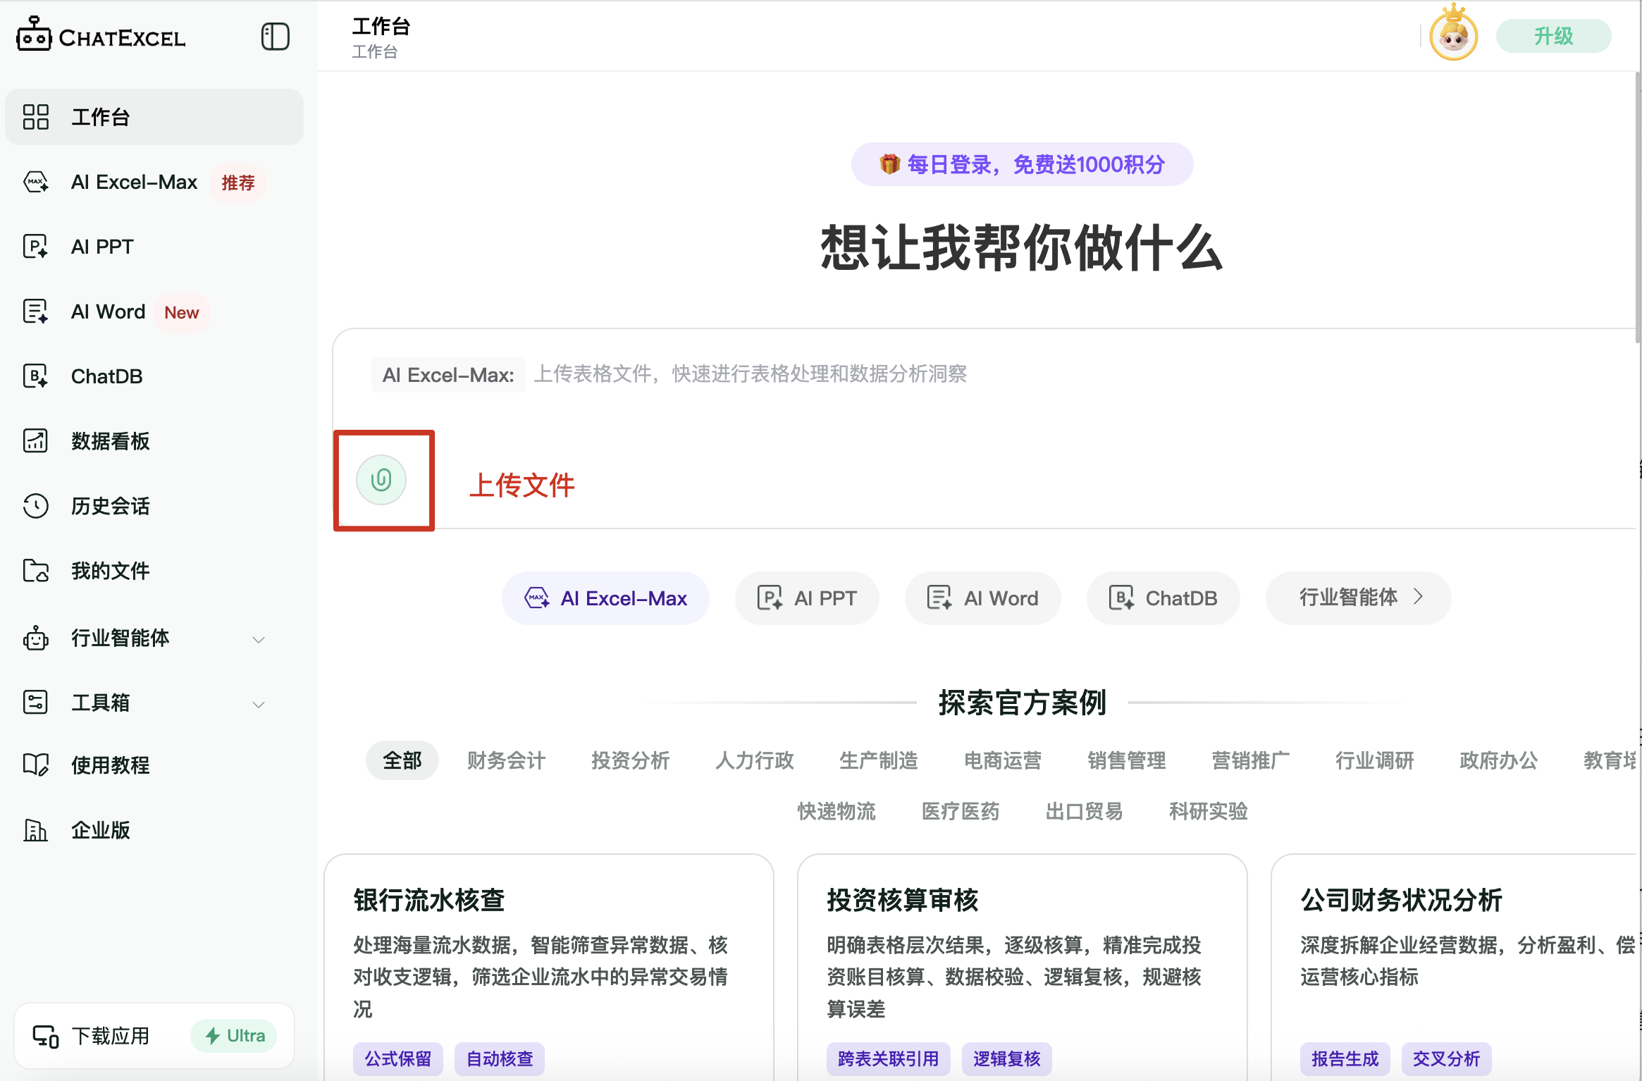
Task: Click the Ultra badge
Action: point(234,1036)
